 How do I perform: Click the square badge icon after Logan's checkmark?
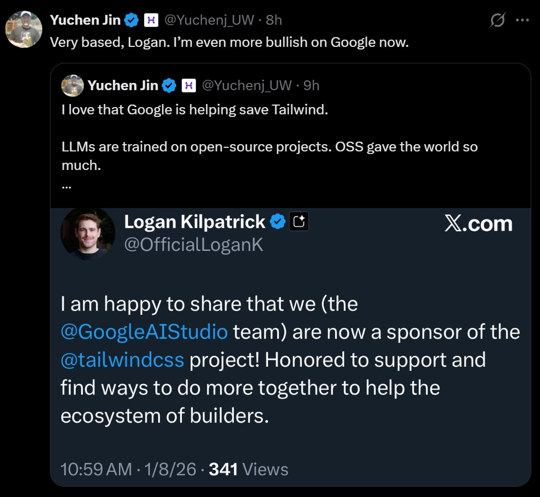tap(299, 222)
